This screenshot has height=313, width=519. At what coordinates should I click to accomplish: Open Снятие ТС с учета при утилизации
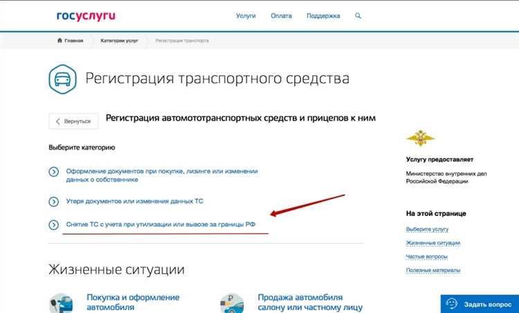(x=161, y=224)
